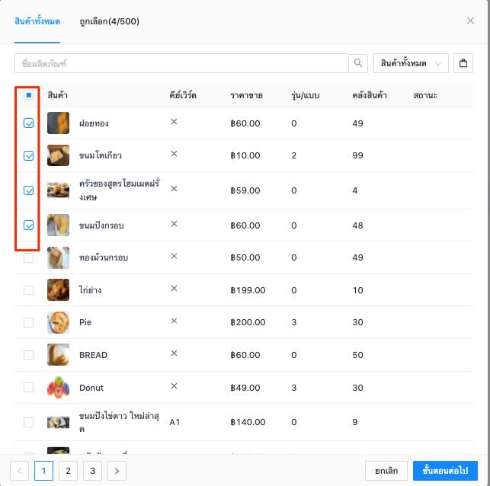Click the Donut product thumbnail
Viewport: 490px width, 486px height.
[58, 387]
